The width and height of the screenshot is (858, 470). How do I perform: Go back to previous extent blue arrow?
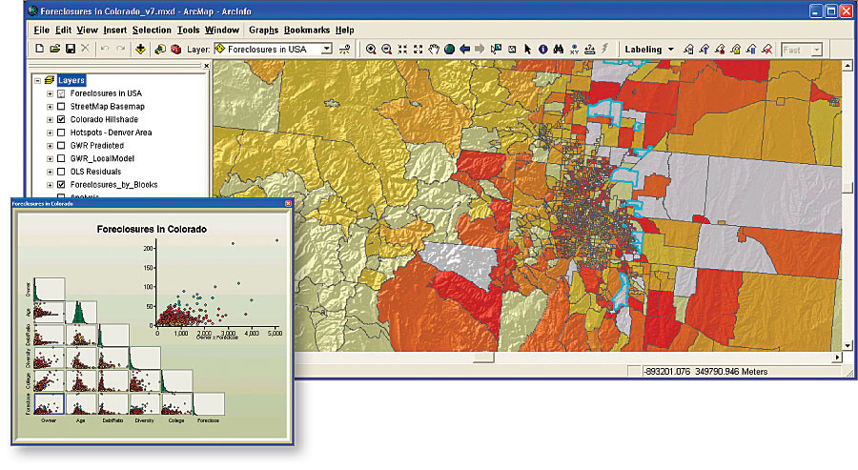(464, 50)
